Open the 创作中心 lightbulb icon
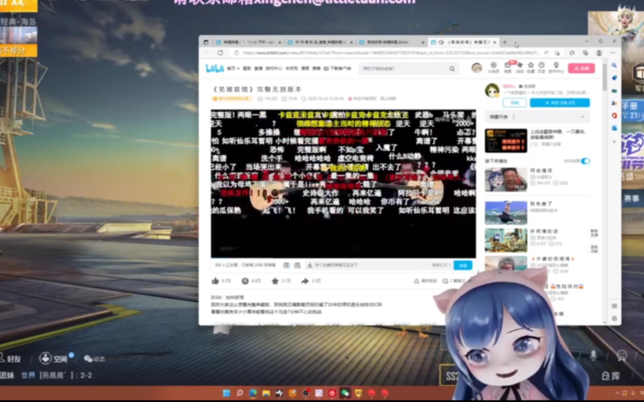 point(556,67)
